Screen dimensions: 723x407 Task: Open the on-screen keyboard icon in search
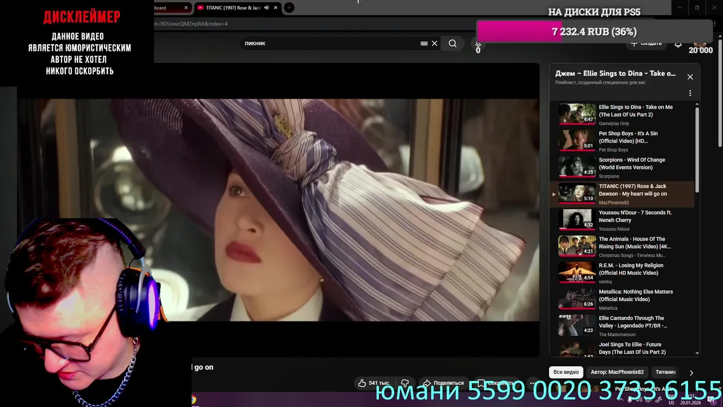[x=424, y=44]
